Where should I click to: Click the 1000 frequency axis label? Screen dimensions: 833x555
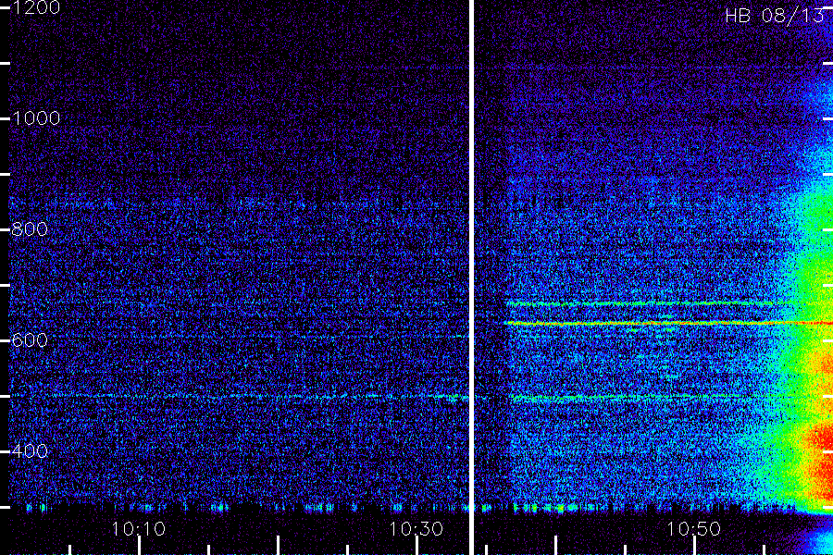[35, 117]
